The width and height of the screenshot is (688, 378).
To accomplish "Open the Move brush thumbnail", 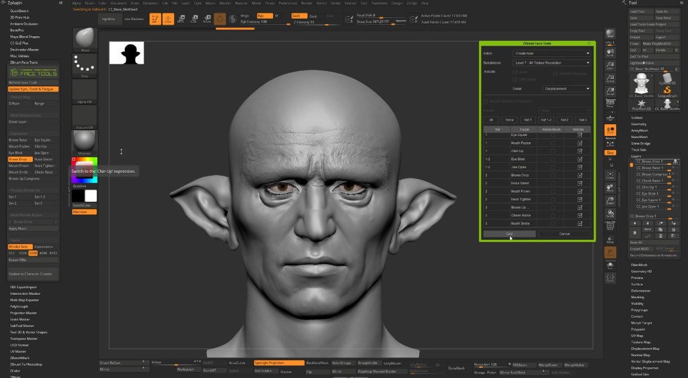I will click(x=84, y=40).
